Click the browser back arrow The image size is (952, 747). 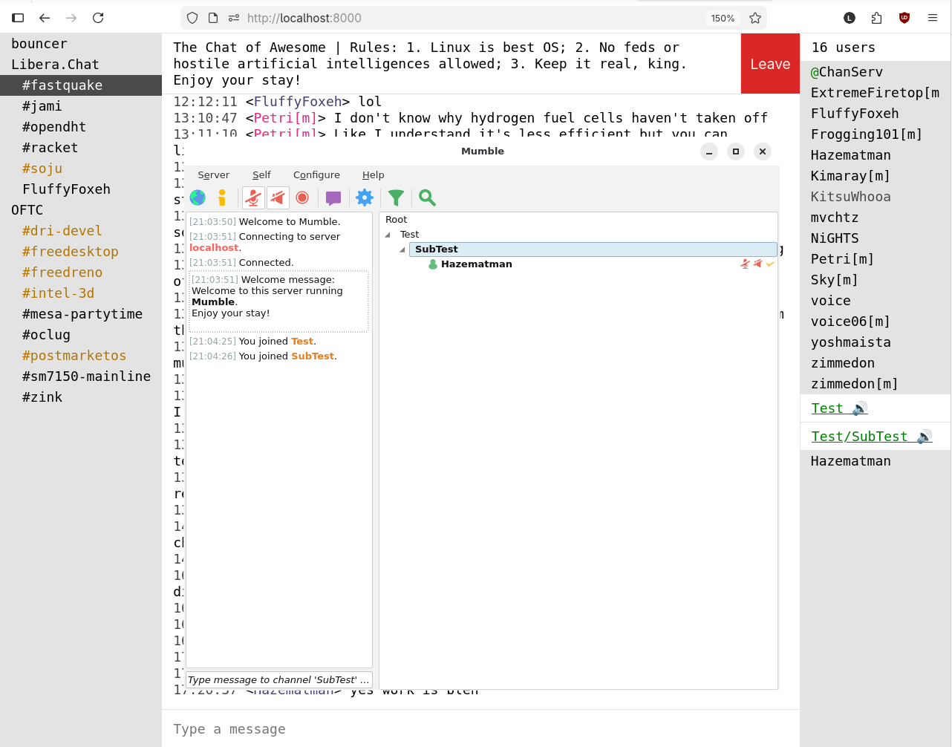coord(45,18)
